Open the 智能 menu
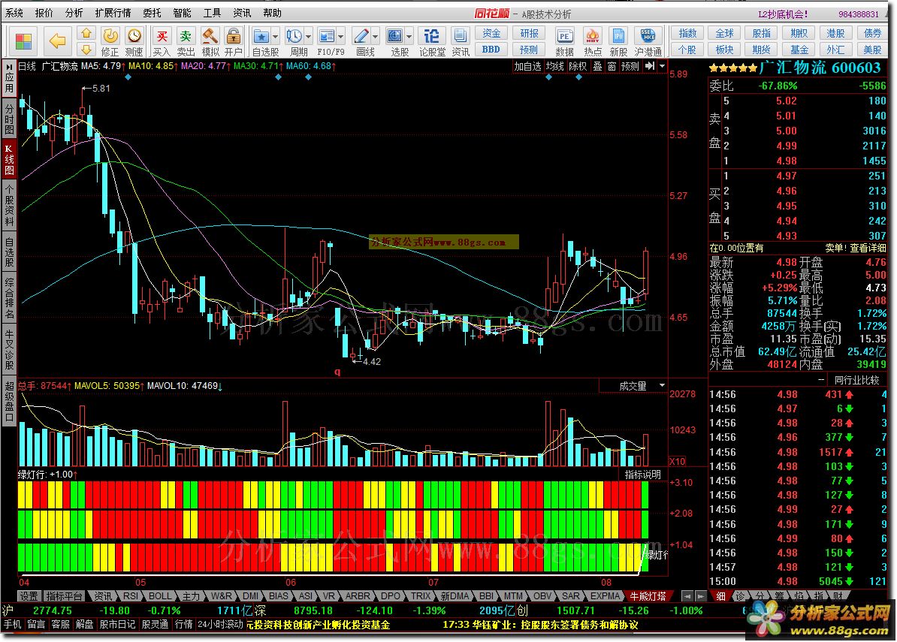The image size is (897, 642). [182, 13]
